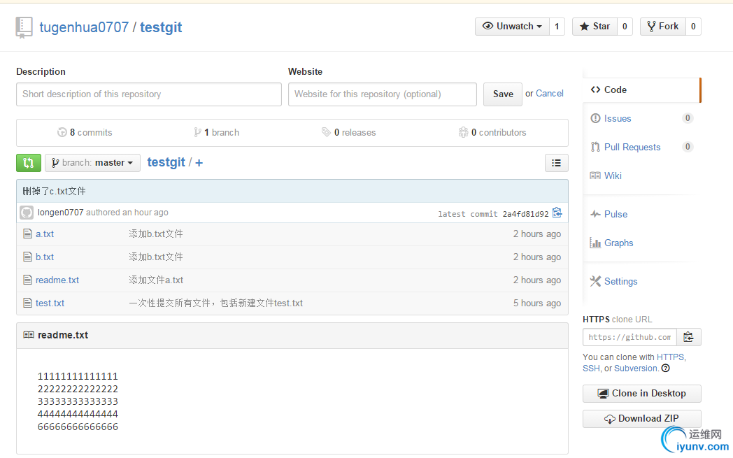The height and width of the screenshot is (458, 733).
Task: Open the readme.txt file link
Action: 57,280
